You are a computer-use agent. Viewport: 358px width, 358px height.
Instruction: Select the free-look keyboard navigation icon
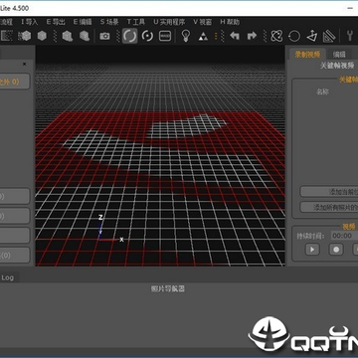[x=165, y=36]
